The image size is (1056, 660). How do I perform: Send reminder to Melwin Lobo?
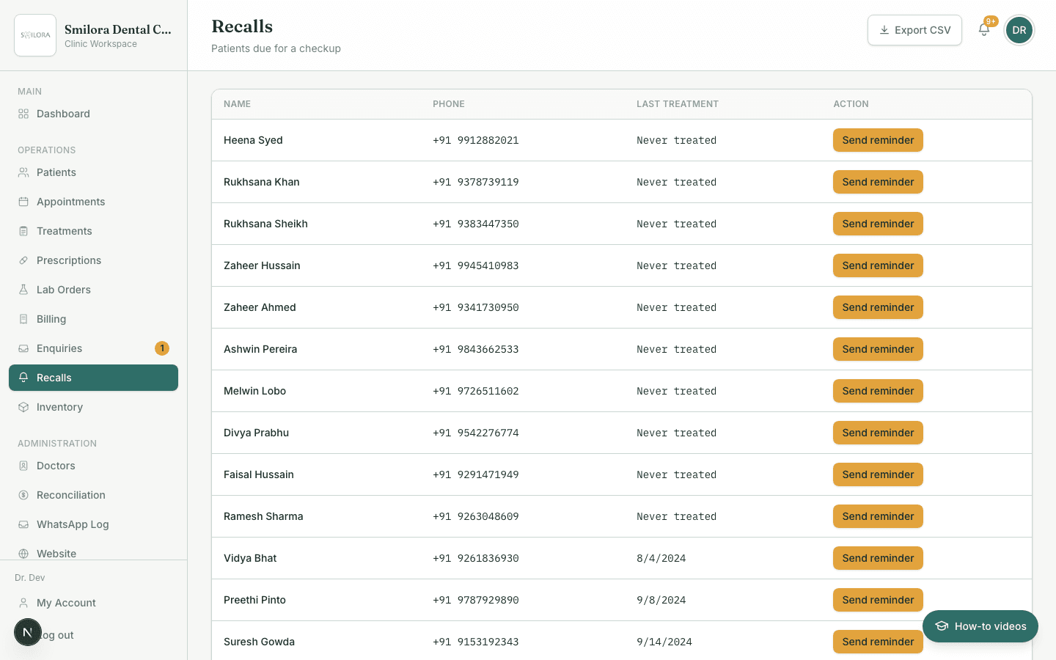click(x=878, y=391)
